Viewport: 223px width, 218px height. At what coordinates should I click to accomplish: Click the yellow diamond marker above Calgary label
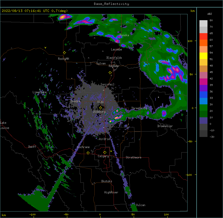(105, 152)
